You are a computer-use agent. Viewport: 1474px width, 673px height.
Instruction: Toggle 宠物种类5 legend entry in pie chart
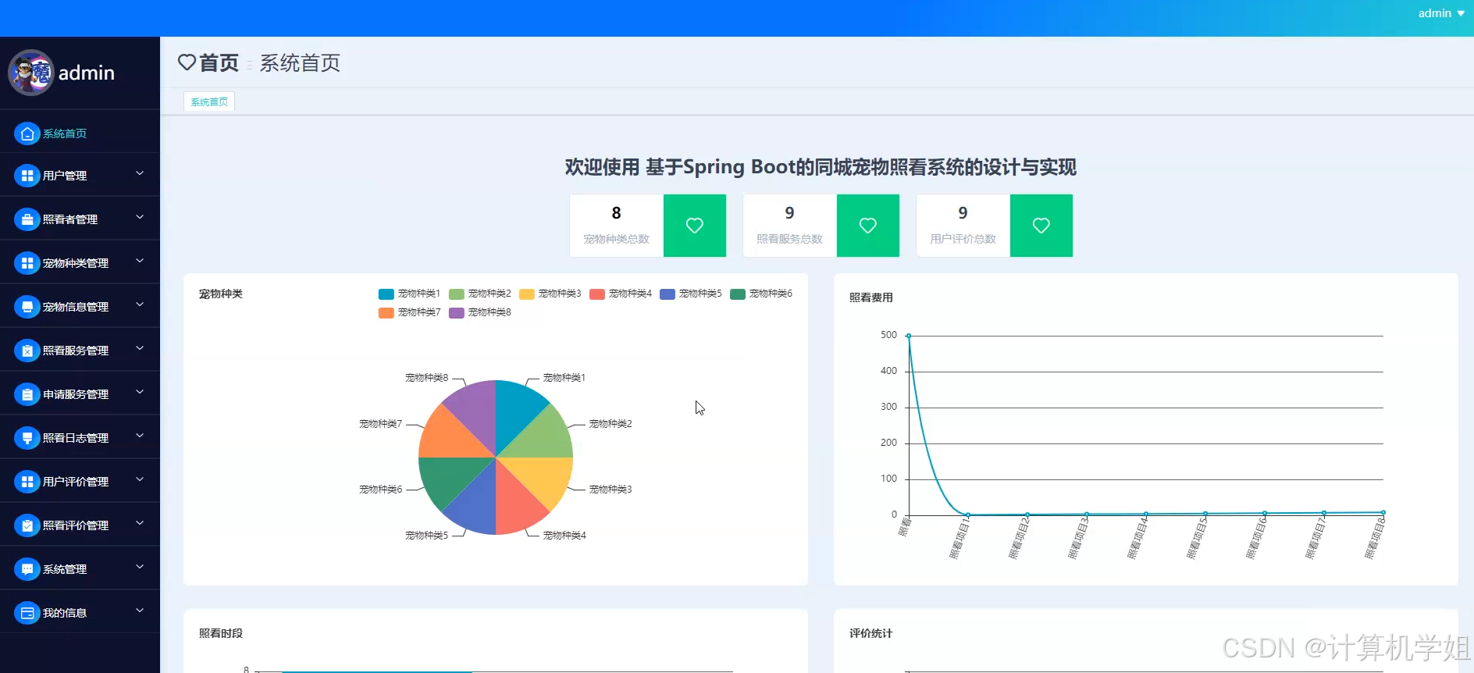click(690, 294)
